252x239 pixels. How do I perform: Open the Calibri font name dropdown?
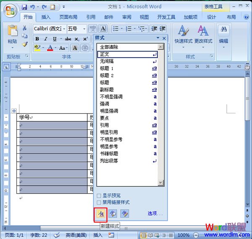click(x=64, y=29)
